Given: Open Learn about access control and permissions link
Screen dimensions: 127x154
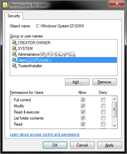Looking at the screenshot, I should pos(44,134).
